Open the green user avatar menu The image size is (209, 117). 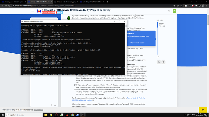click(174, 11)
